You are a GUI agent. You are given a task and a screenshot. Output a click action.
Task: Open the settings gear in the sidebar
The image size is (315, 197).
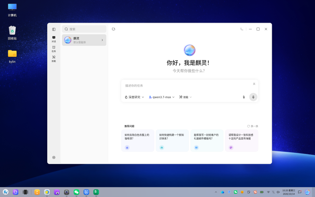(54, 157)
